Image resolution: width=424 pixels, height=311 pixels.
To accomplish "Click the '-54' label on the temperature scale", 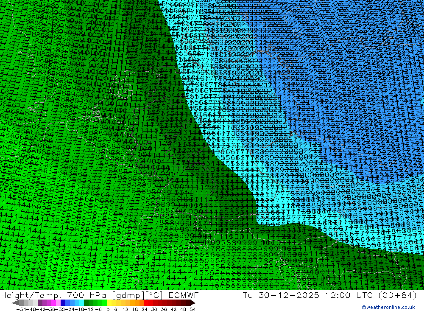I will (x=21, y=309).
